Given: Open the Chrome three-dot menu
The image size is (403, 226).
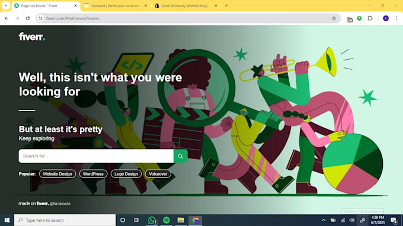Looking at the screenshot, I should coord(396,18).
